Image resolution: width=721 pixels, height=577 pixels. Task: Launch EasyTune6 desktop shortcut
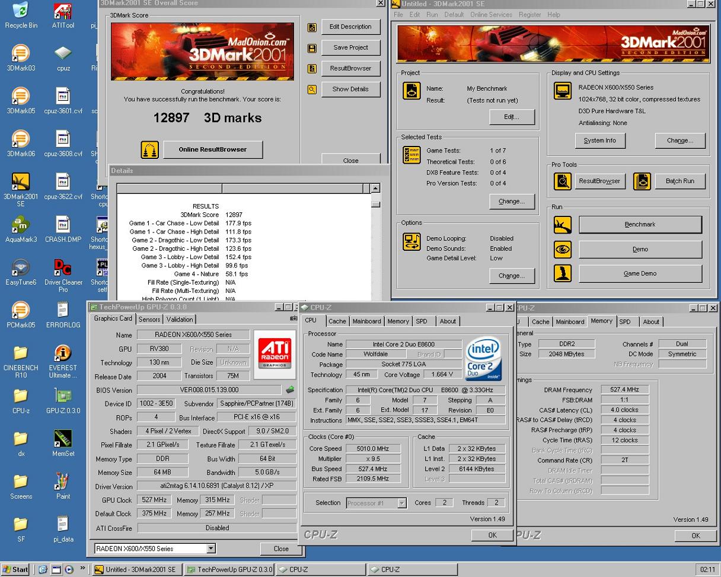[x=21, y=272]
